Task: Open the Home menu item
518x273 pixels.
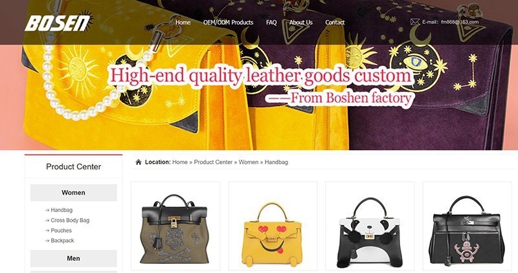Action: click(x=183, y=23)
